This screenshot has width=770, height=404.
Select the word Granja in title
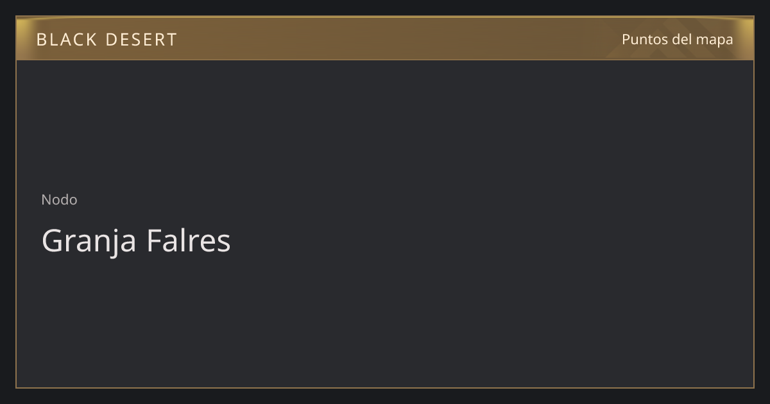(x=89, y=241)
